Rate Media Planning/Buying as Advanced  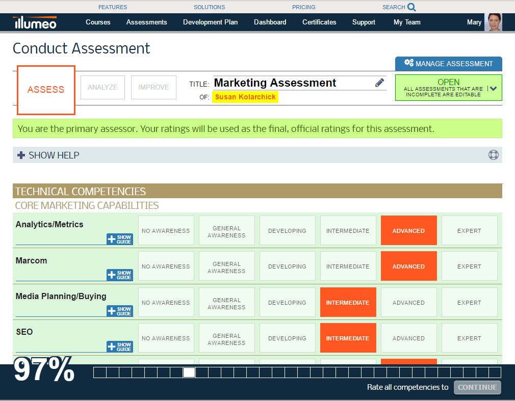click(x=409, y=302)
